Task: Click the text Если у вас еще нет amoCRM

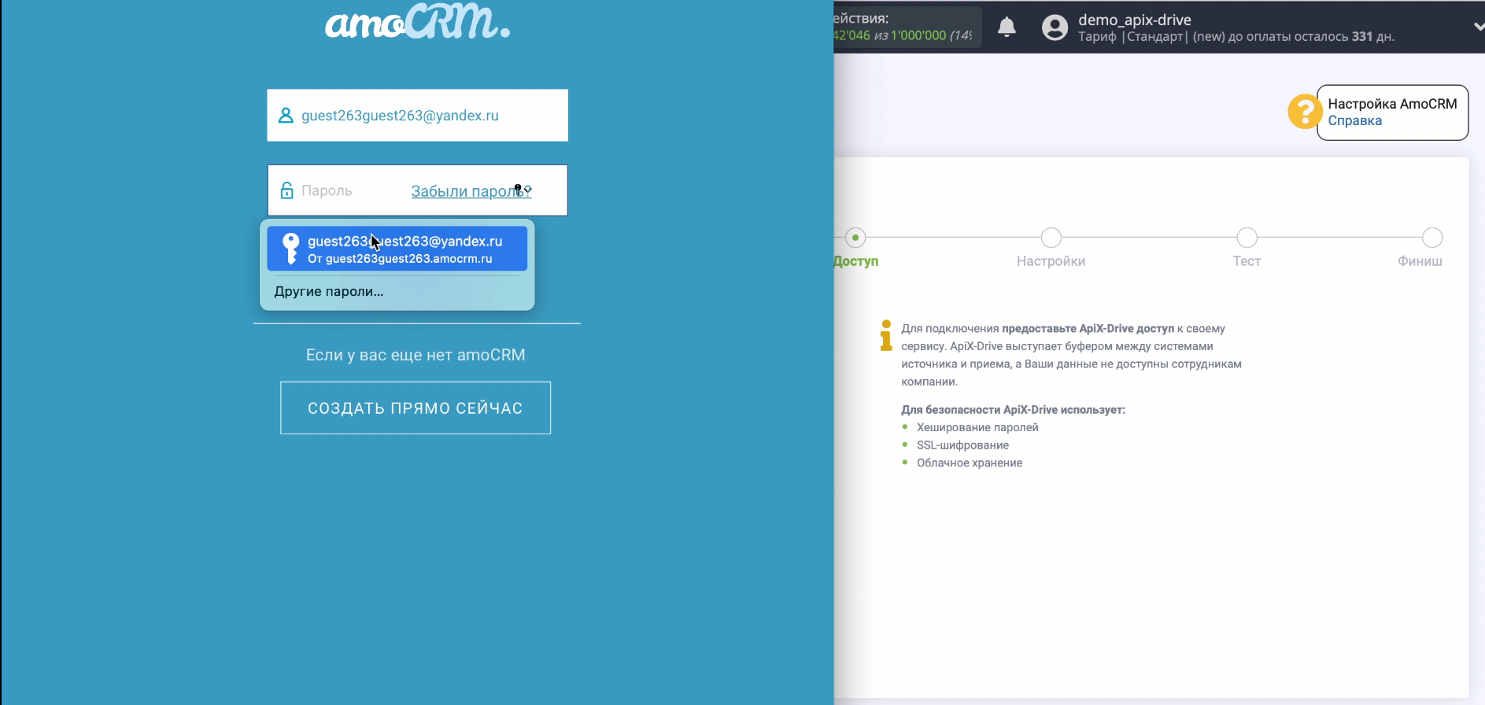Action: (x=416, y=355)
